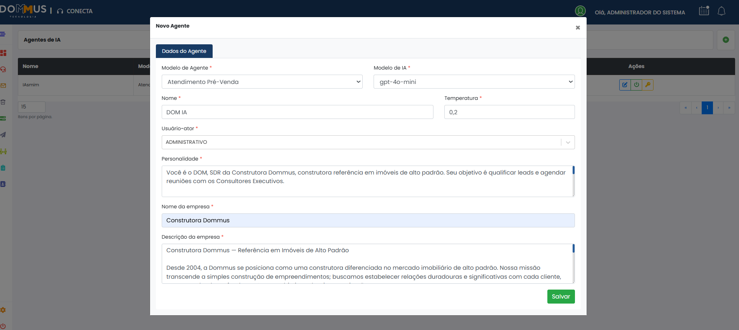Open the settings gear in sidebar
739x330 pixels.
point(3,310)
